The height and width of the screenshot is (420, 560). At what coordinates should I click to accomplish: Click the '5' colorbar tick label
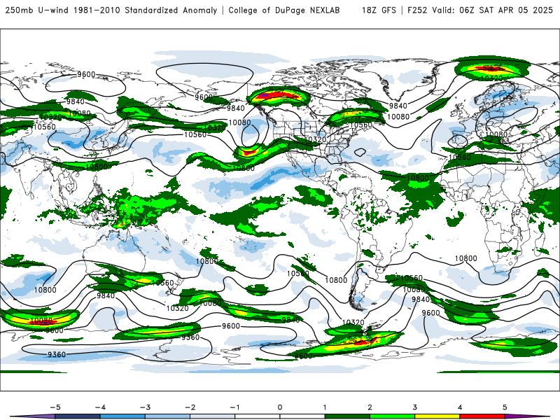[x=505, y=407]
